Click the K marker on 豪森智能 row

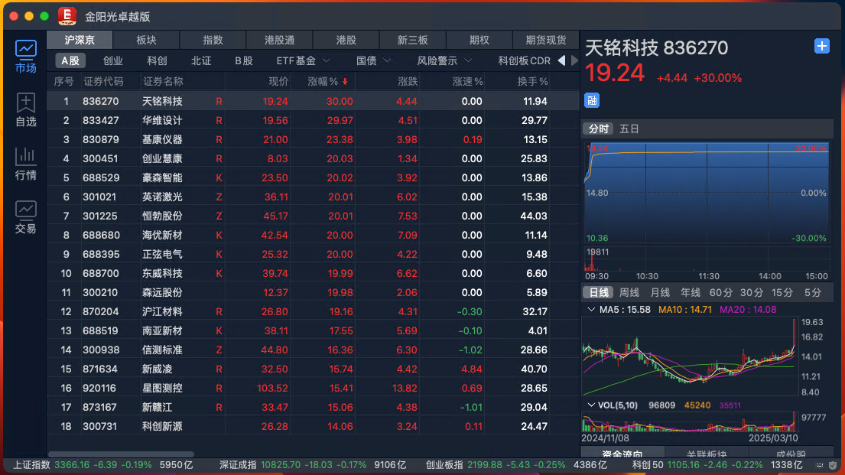point(219,177)
